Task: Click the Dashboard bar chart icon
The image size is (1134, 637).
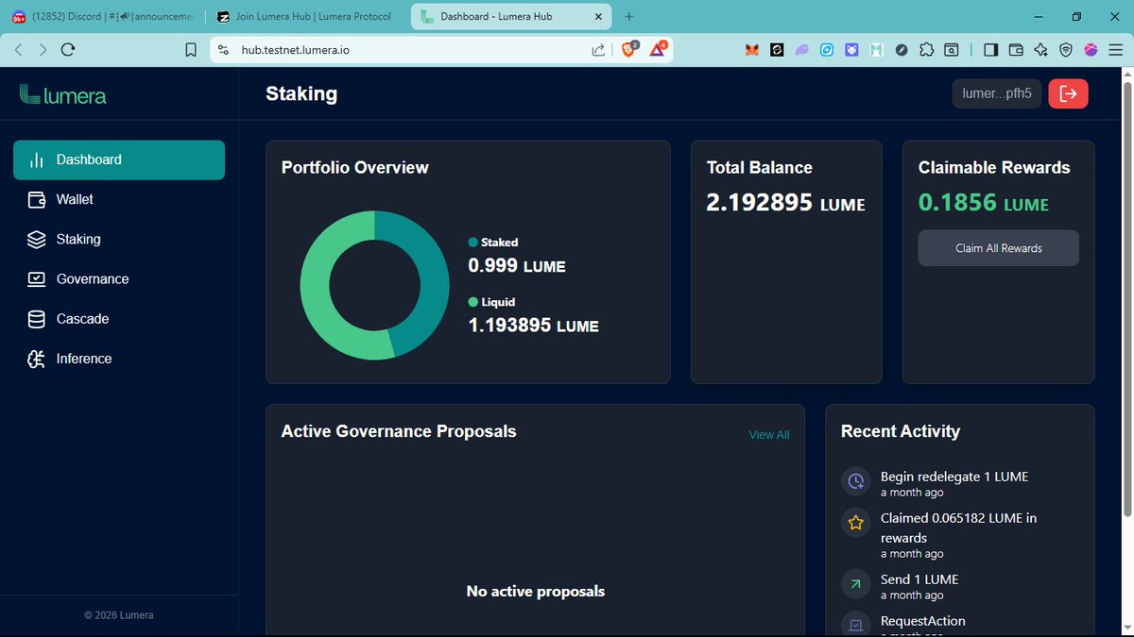Action: 37,159
